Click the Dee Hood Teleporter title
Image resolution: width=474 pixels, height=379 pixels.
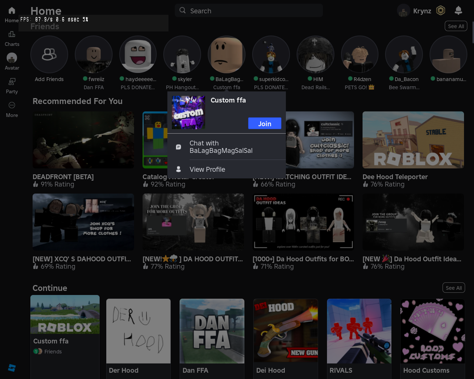tap(395, 177)
